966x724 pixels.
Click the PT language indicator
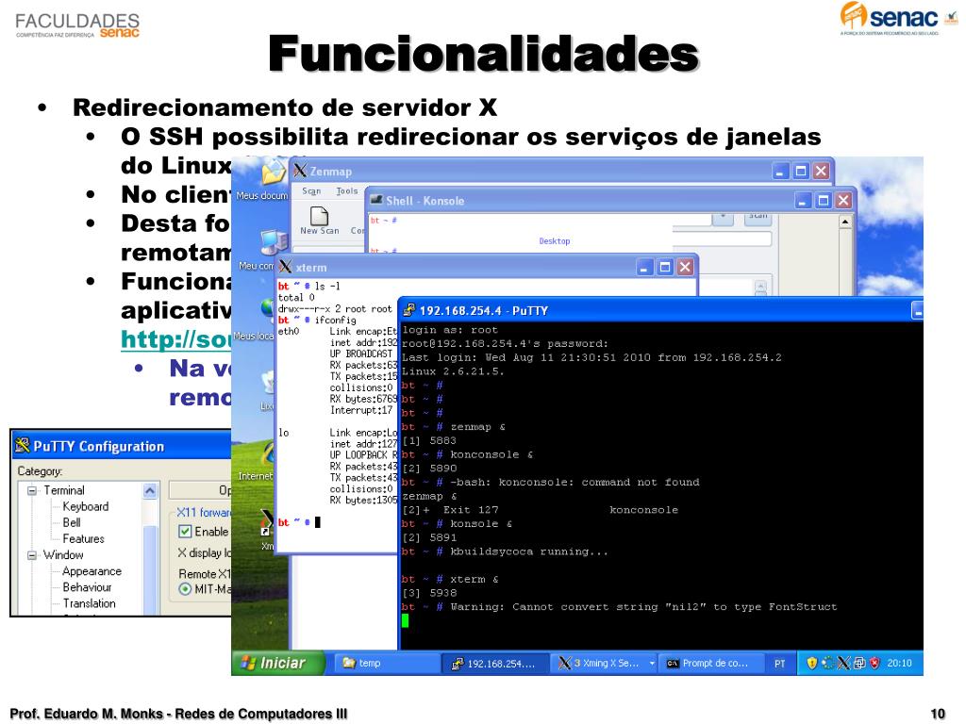780,664
